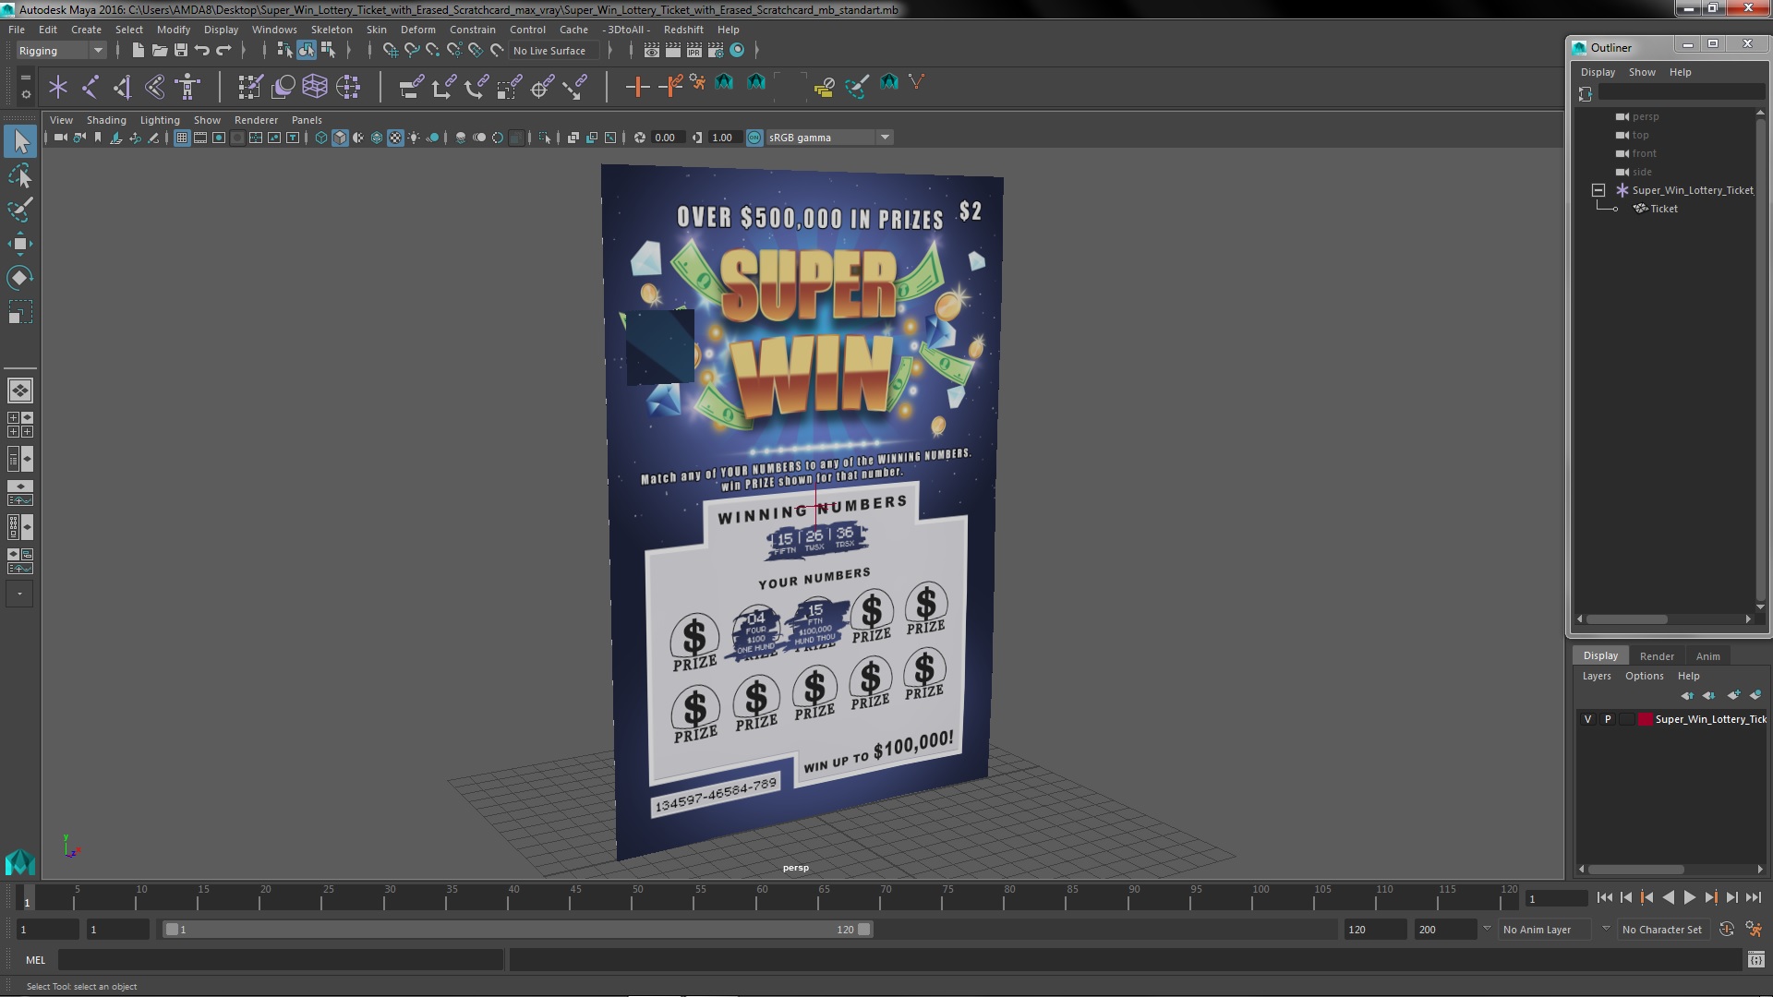Toggle isolate select in viewport toolbar
Screen dimensions: 1773x997
pos(545,138)
